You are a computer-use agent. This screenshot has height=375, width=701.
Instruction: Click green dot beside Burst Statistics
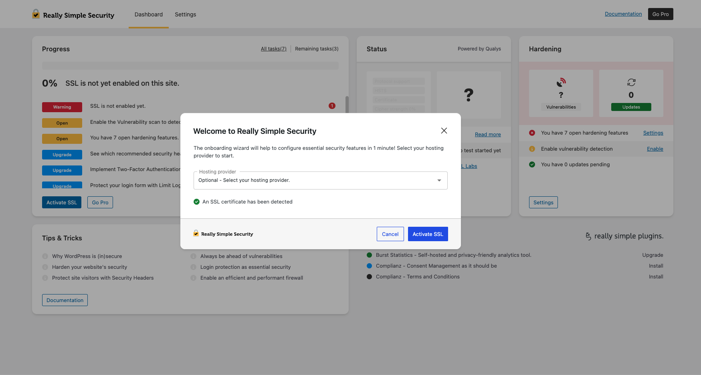pyautogui.click(x=369, y=255)
